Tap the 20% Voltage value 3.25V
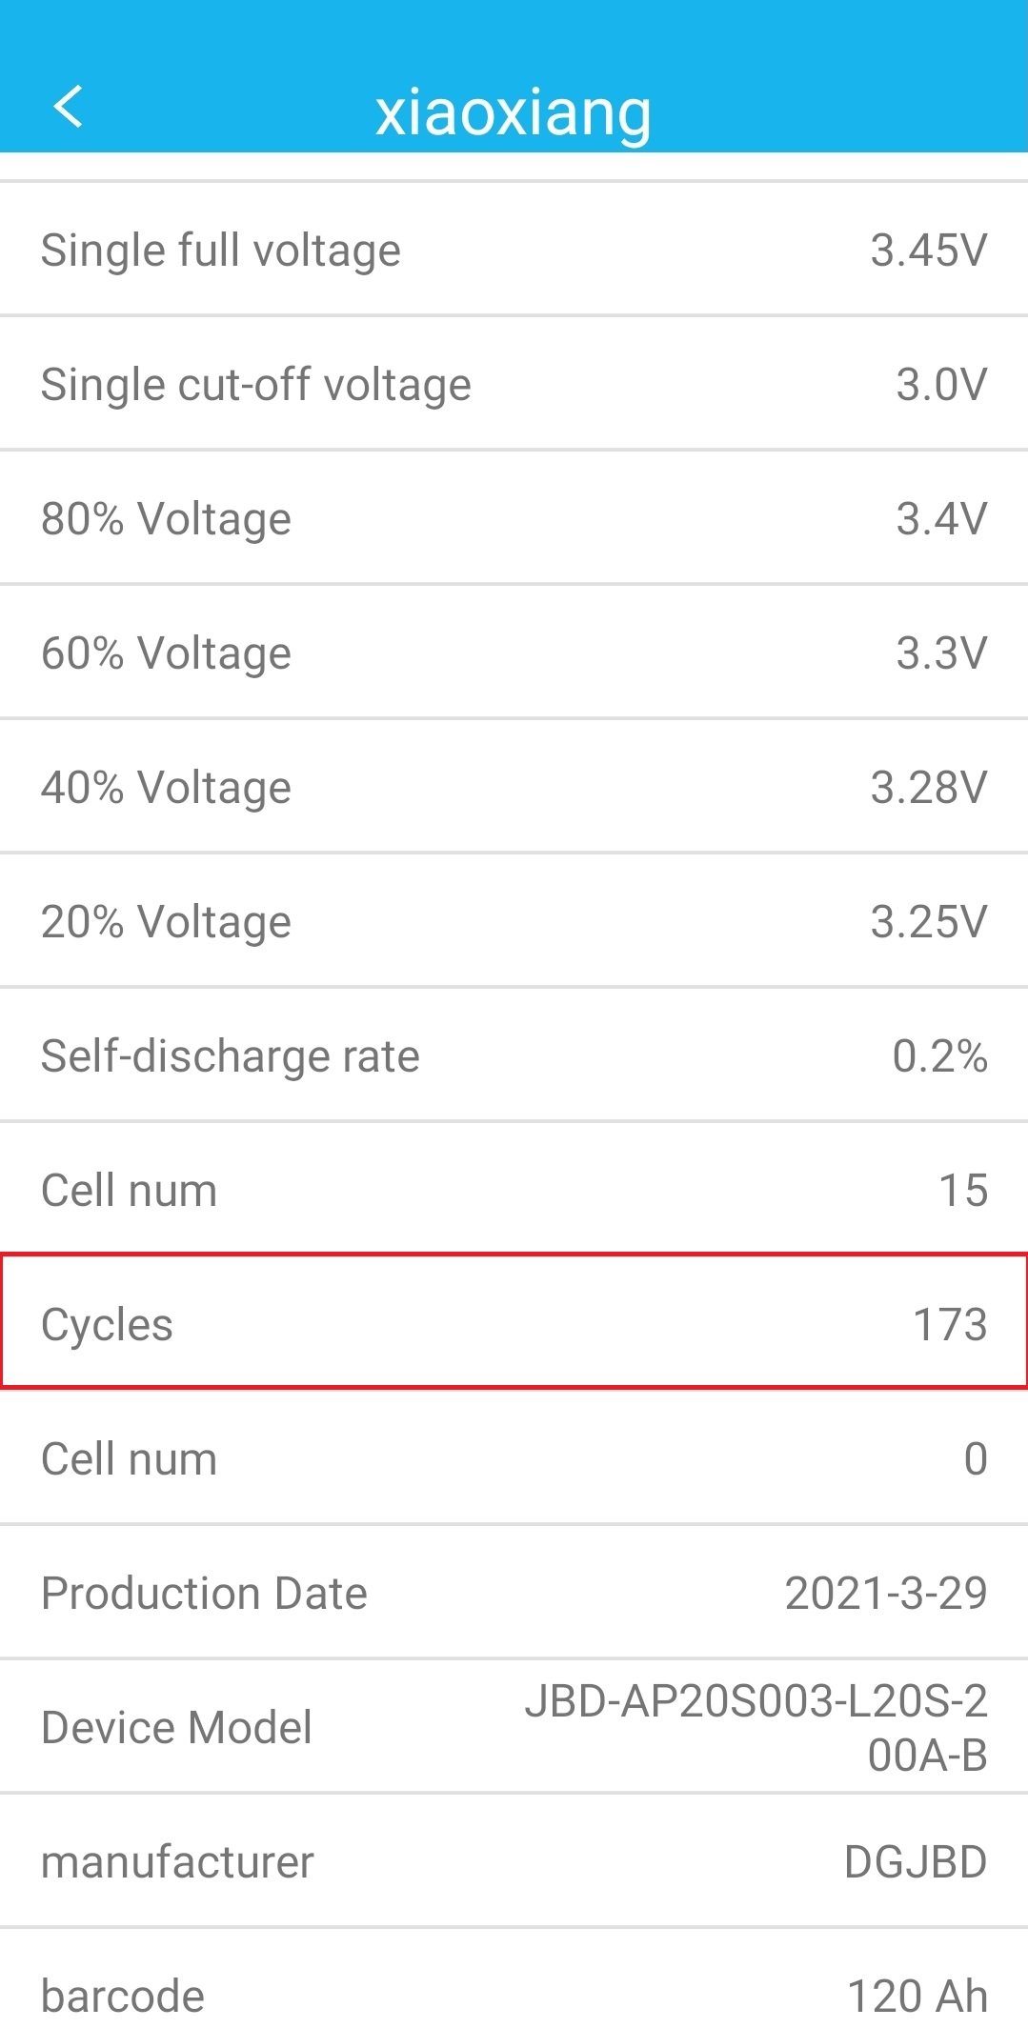1028x2028 pixels. 928,922
